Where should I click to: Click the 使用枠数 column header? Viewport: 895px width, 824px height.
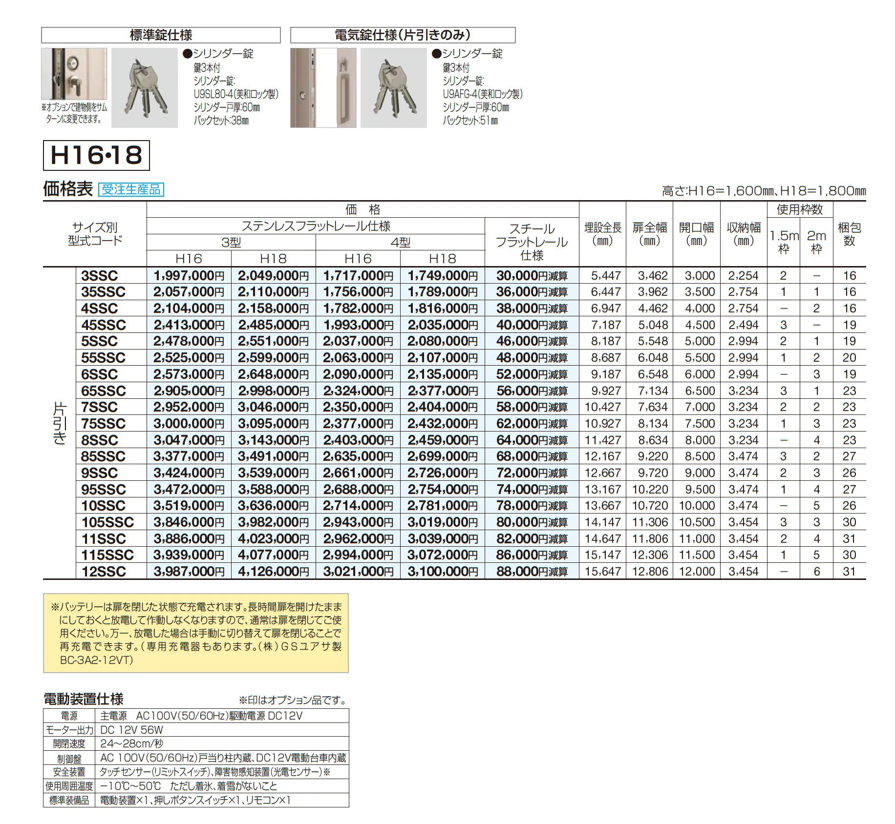click(800, 209)
